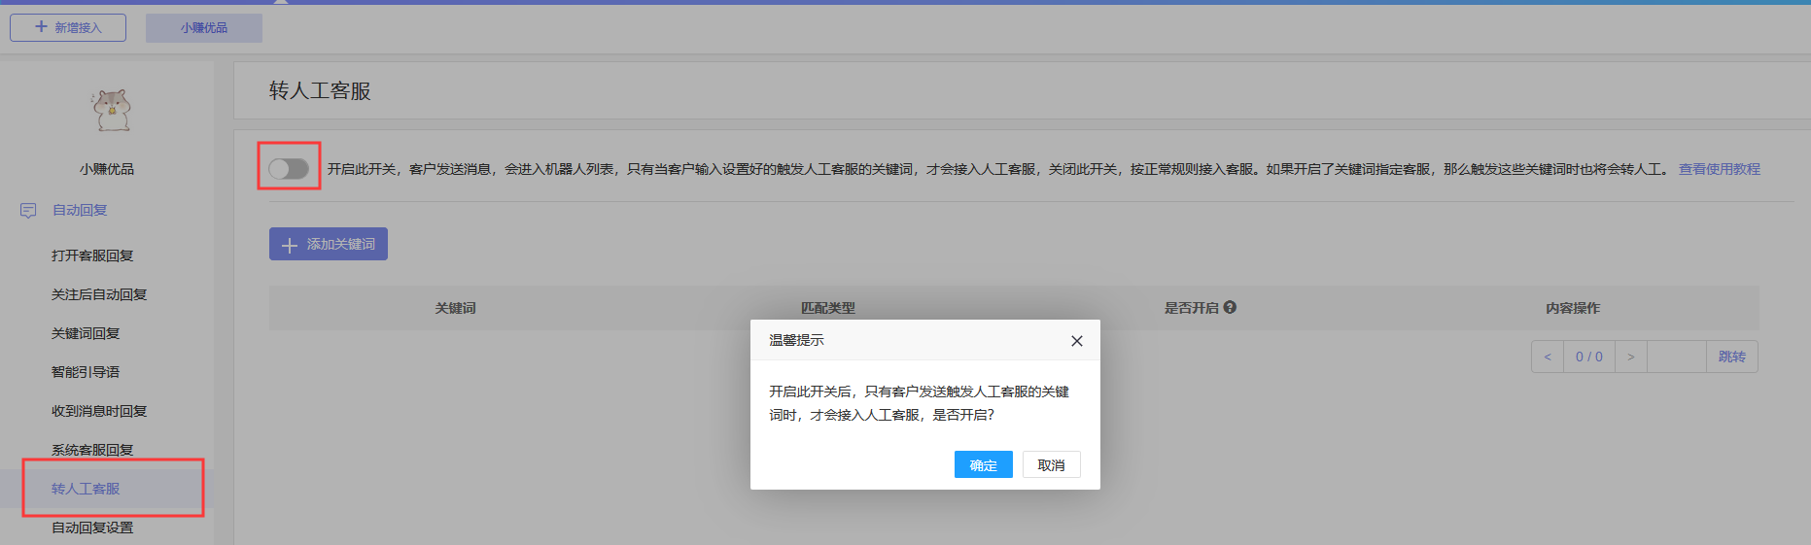Go to next page arrow
The image size is (1811, 545).
point(1631,357)
